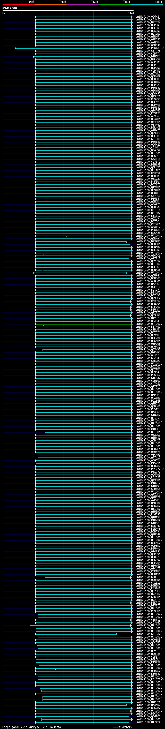Select the label UniRef100_B9DFD0
165x729 pixels.
148,245
